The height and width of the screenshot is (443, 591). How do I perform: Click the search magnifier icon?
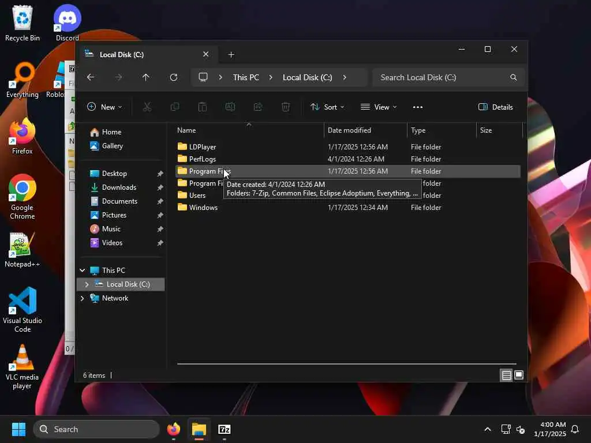(x=513, y=77)
